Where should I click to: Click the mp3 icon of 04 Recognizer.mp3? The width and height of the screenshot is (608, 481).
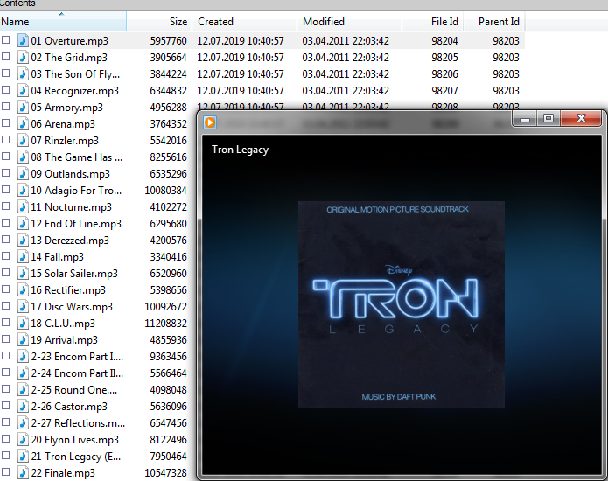click(23, 91)
